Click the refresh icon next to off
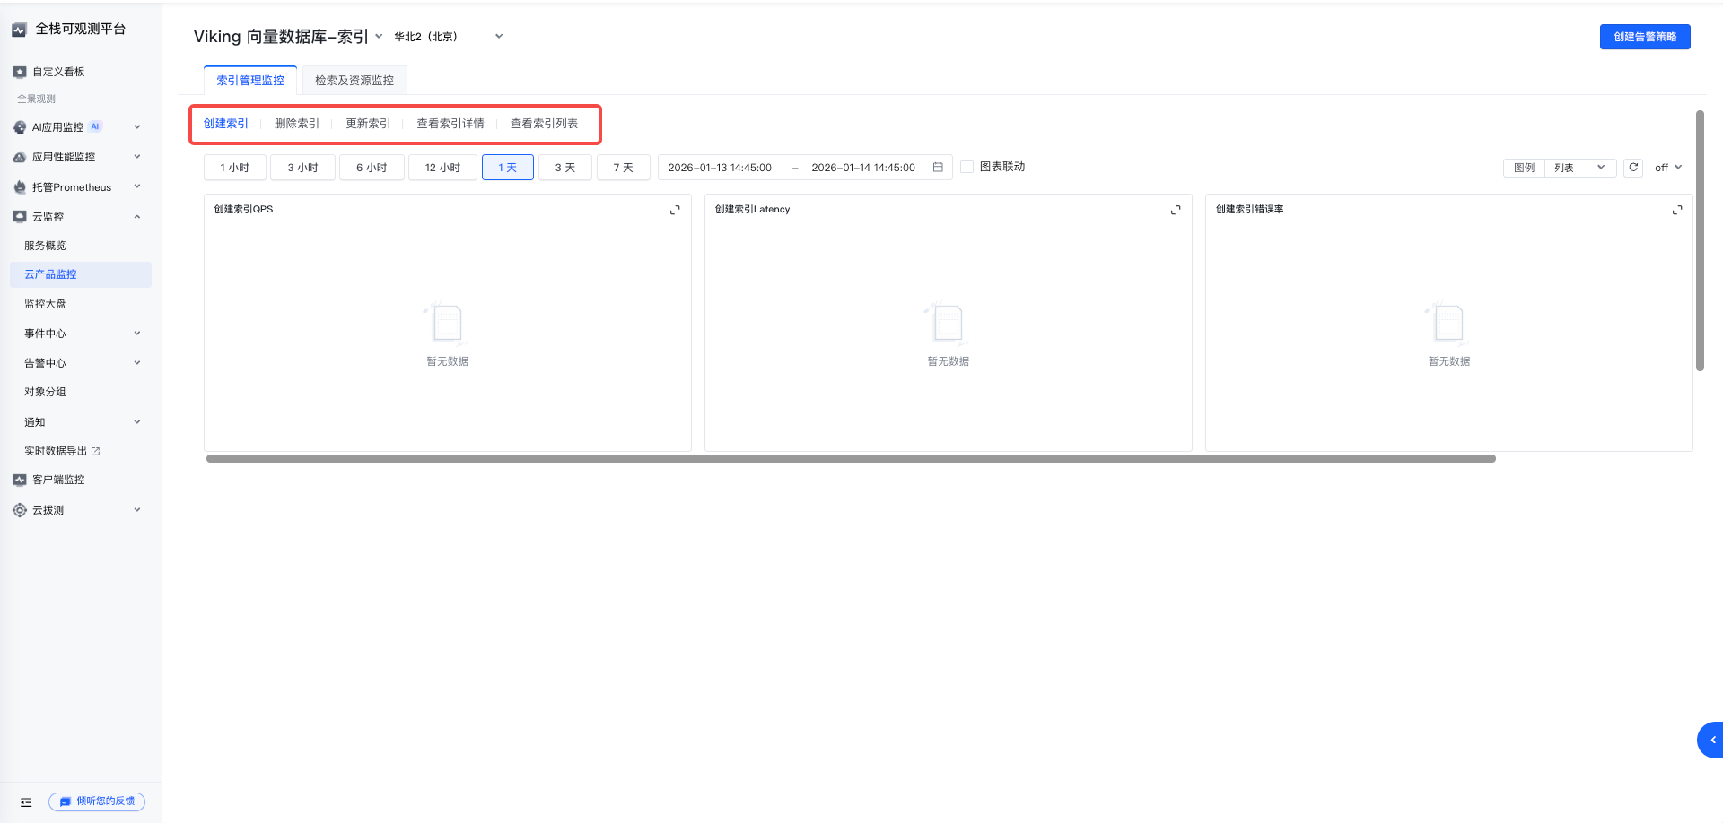 point(1633,168)
